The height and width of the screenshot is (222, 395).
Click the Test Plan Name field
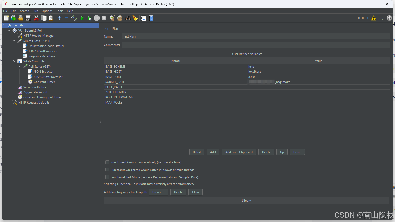coord(256,36)
